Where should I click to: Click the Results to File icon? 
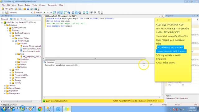click(80, 12)
